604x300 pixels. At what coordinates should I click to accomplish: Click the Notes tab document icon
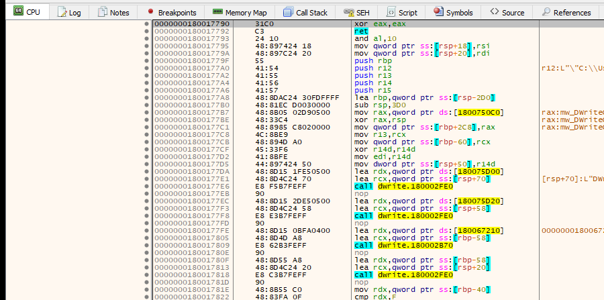102,12
